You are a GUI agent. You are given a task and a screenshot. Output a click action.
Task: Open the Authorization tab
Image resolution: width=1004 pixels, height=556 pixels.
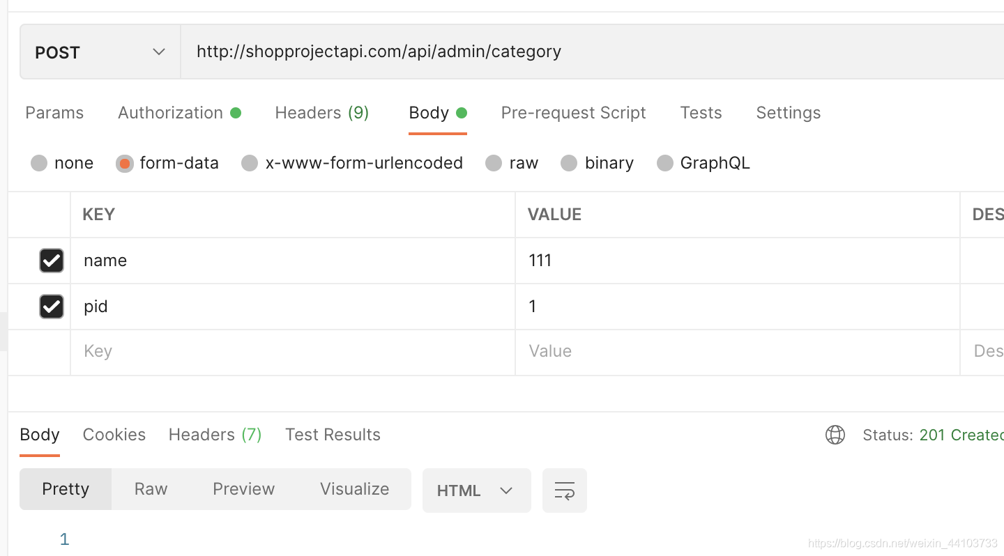coord(179,113)
